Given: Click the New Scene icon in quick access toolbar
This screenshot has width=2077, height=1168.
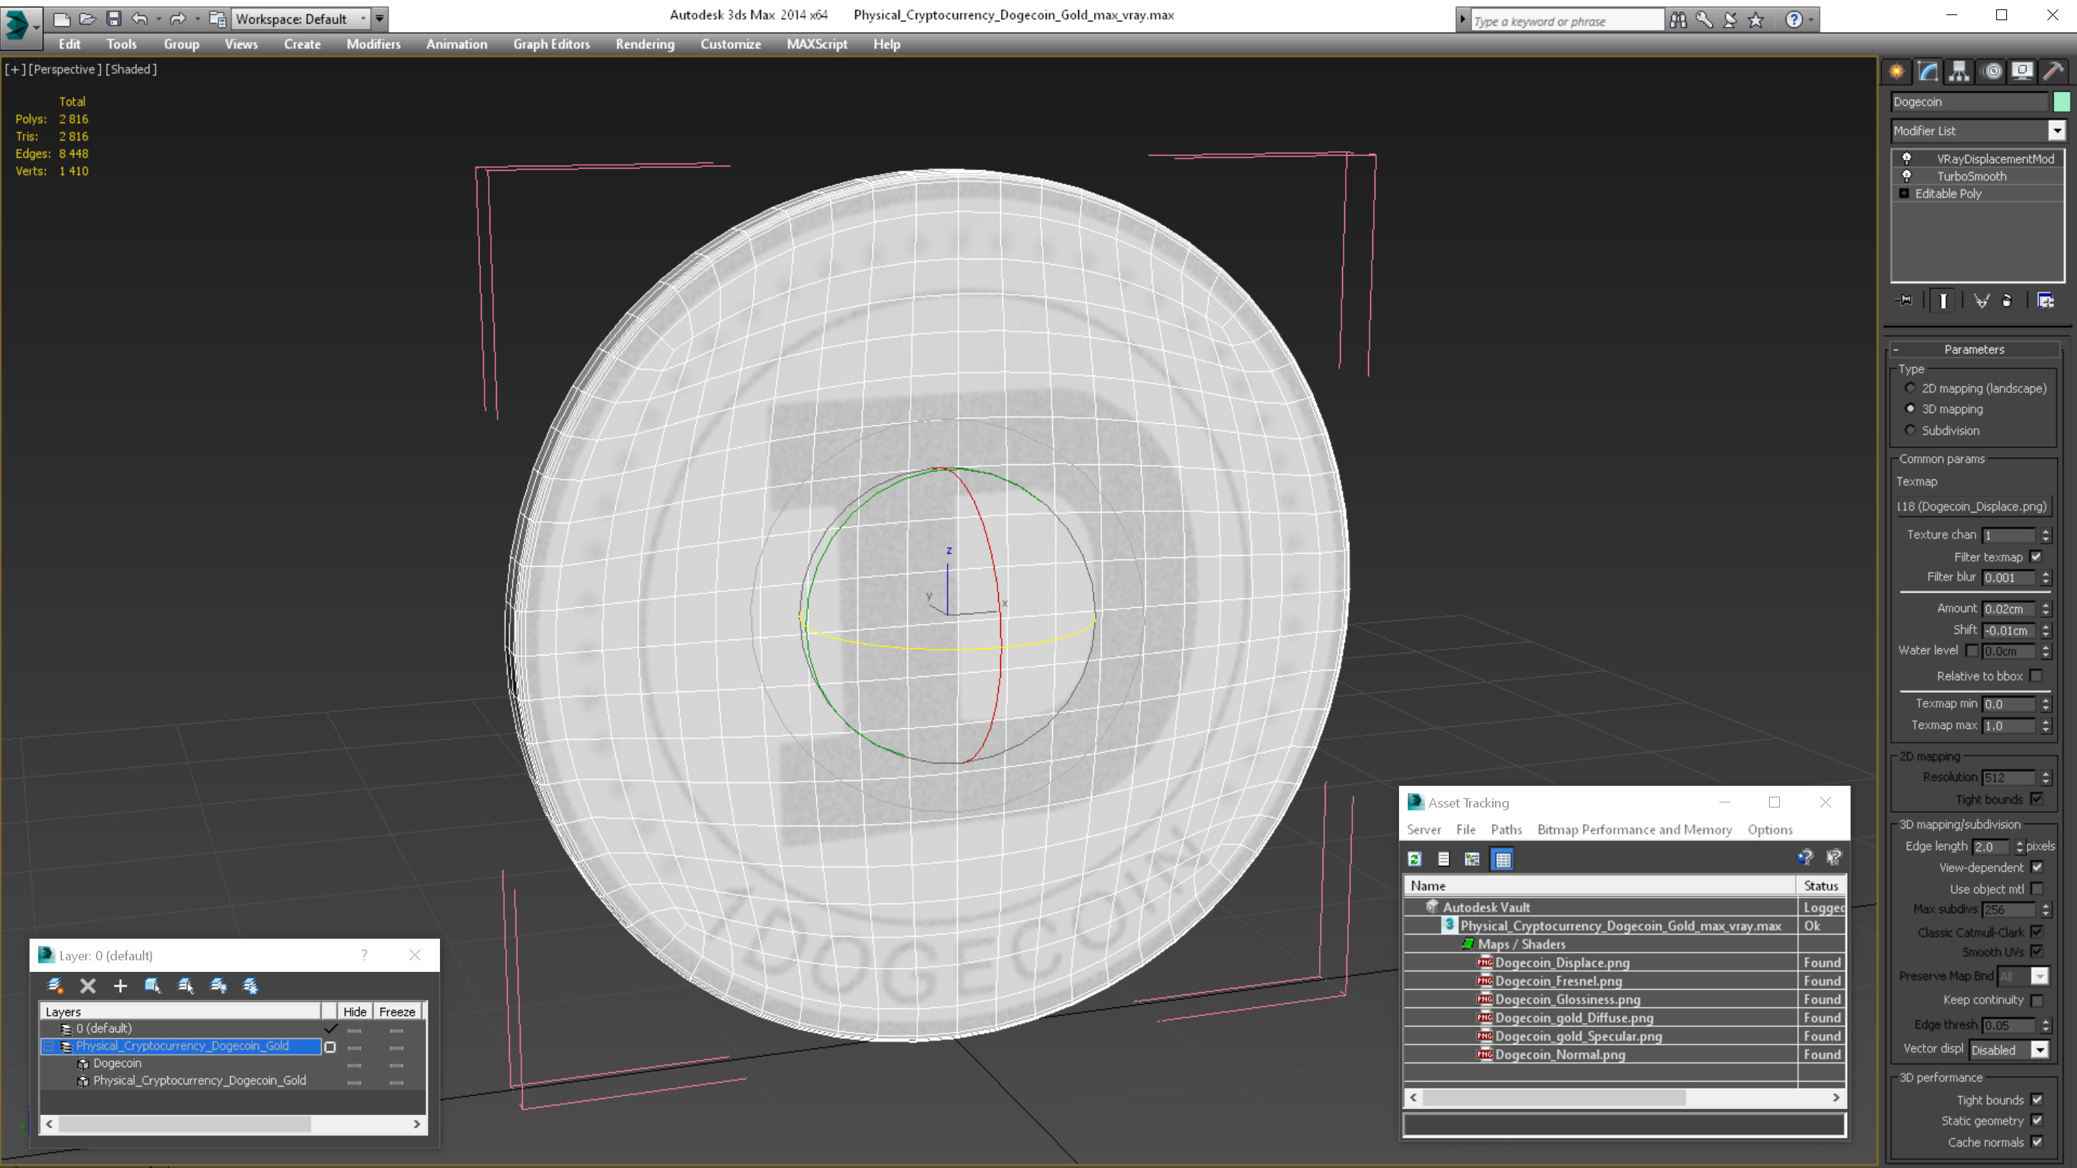Looking at the screenshot, I should [62, 19].
